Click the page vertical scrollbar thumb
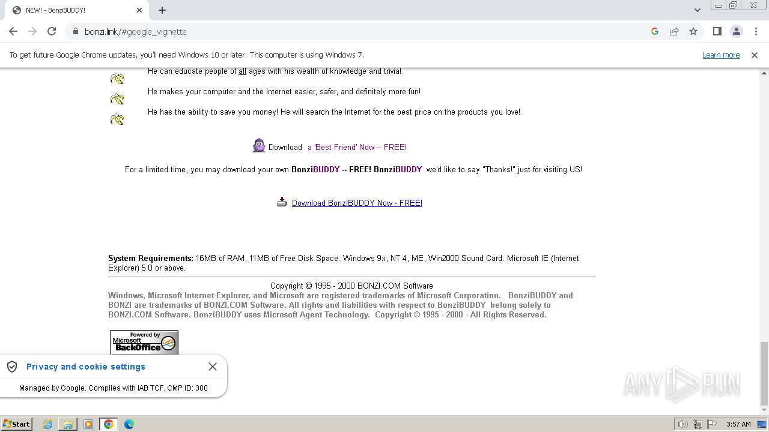Image resolution: width=769 pixels, height=432 pixels. coord(764,373)
